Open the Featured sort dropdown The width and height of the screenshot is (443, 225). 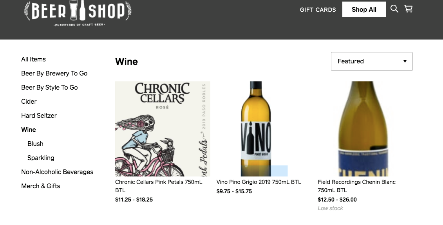point(371,61)
